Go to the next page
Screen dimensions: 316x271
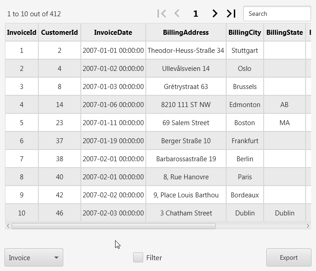(x=215, y=14)
